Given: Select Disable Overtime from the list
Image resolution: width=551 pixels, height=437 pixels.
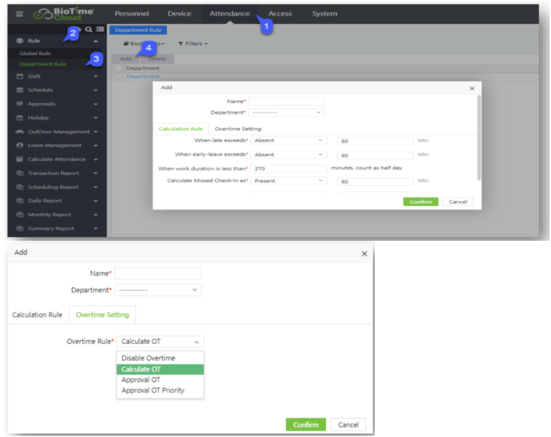Looking at the screenshot, I should (x=148, y=358).
